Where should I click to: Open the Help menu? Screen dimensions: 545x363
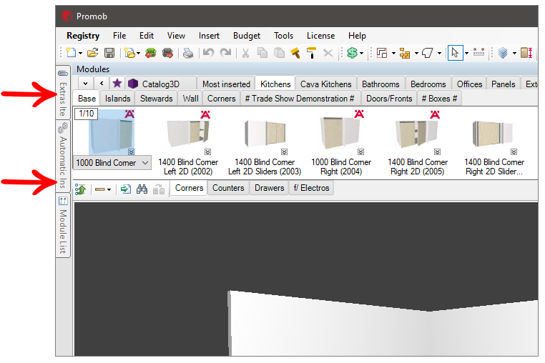pyautogui.click(x=357, y=36)
